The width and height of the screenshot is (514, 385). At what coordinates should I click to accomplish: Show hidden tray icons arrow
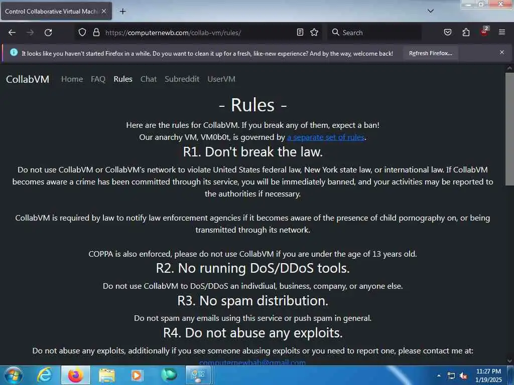[x=439, y=375]
